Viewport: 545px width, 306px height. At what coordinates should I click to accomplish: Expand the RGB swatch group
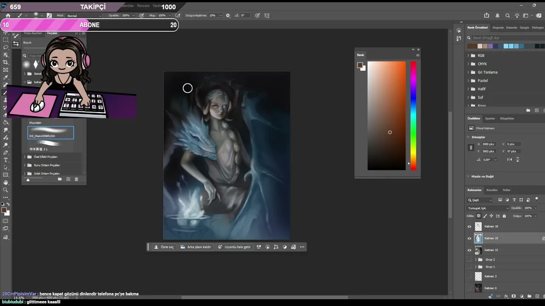point(468,56)
